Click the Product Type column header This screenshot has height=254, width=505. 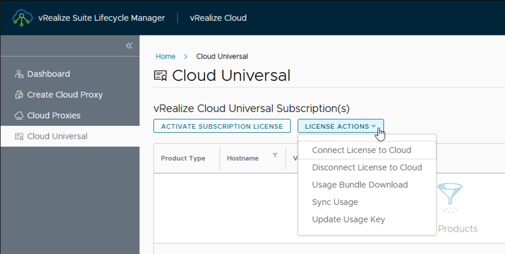click(x=183, y=159)
